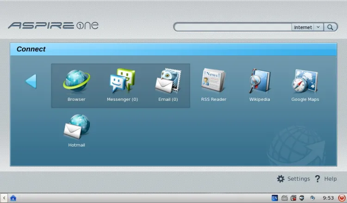The width and height of the screenshot is (347, 203).
Task: Launch Messenger (0)
Action: [x=122, y=85]
